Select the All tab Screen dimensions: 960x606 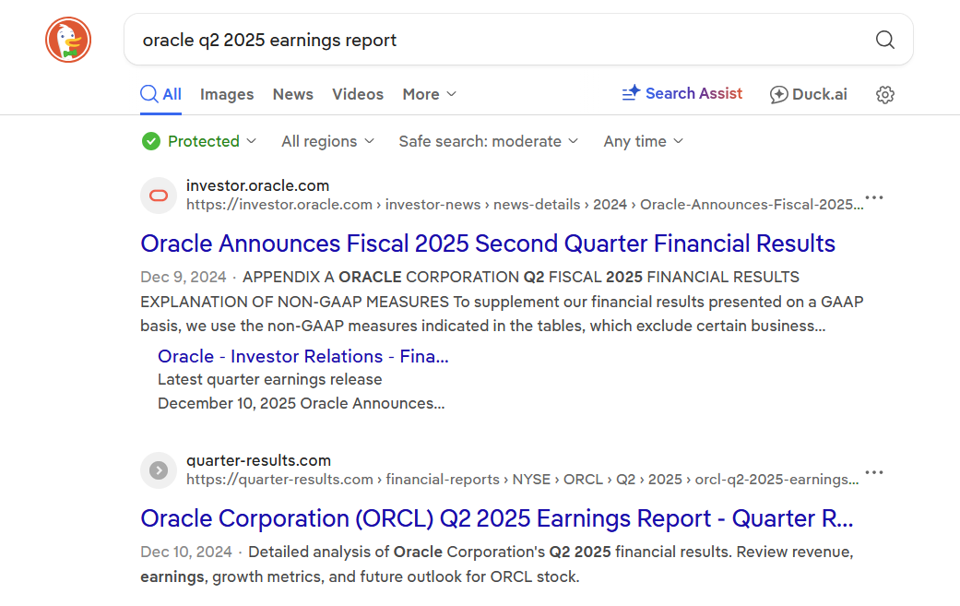pos(160,94)
